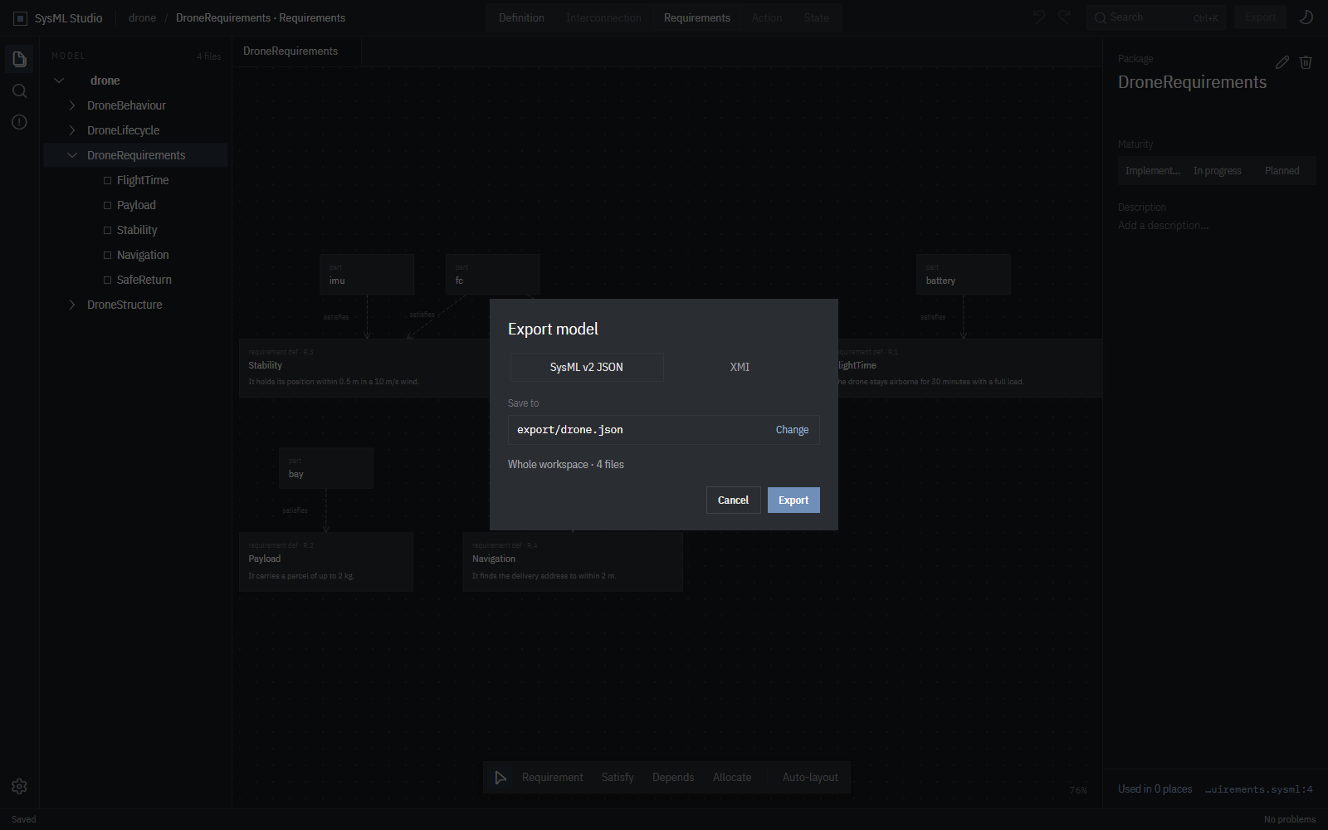Viewport: 1328px width, 830px height.
Task: Set maturity to Planned
Action: point(1282,171)
